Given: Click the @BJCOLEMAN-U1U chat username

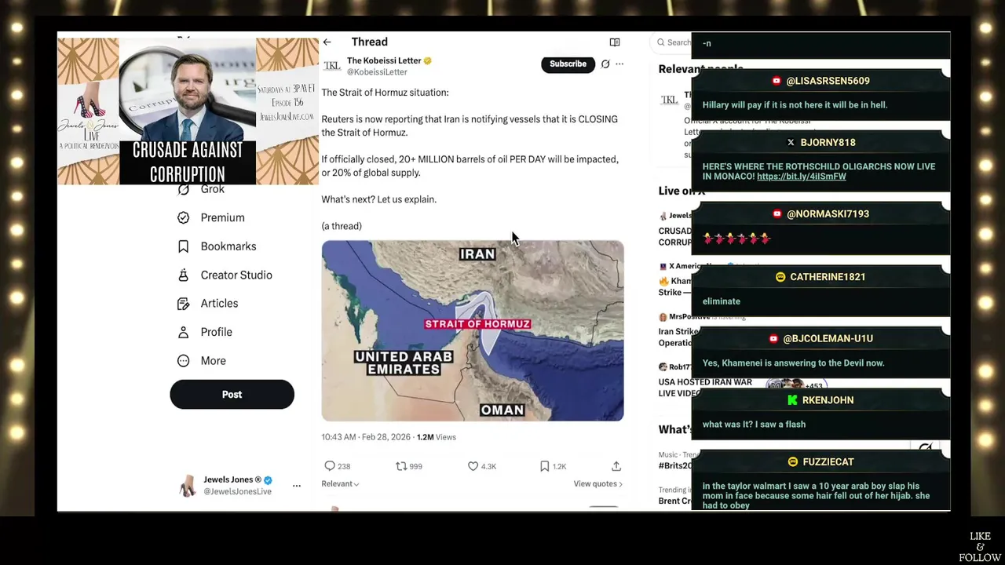Looking at the screenshot, I should [x=828, y=339].
